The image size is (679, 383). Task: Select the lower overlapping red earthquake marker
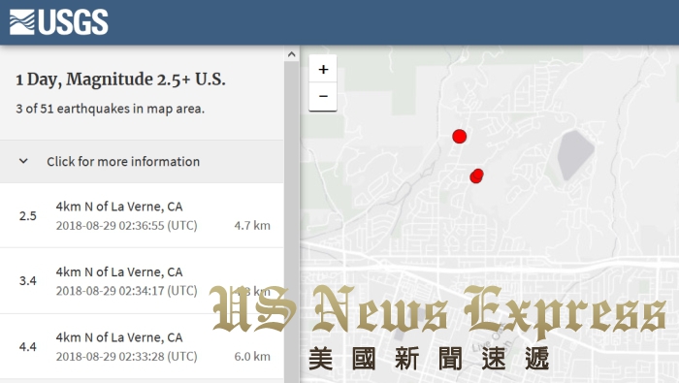pos(475,177)
